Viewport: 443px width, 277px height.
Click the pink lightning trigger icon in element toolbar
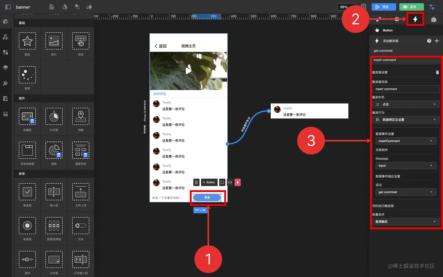tap(238, 182)
